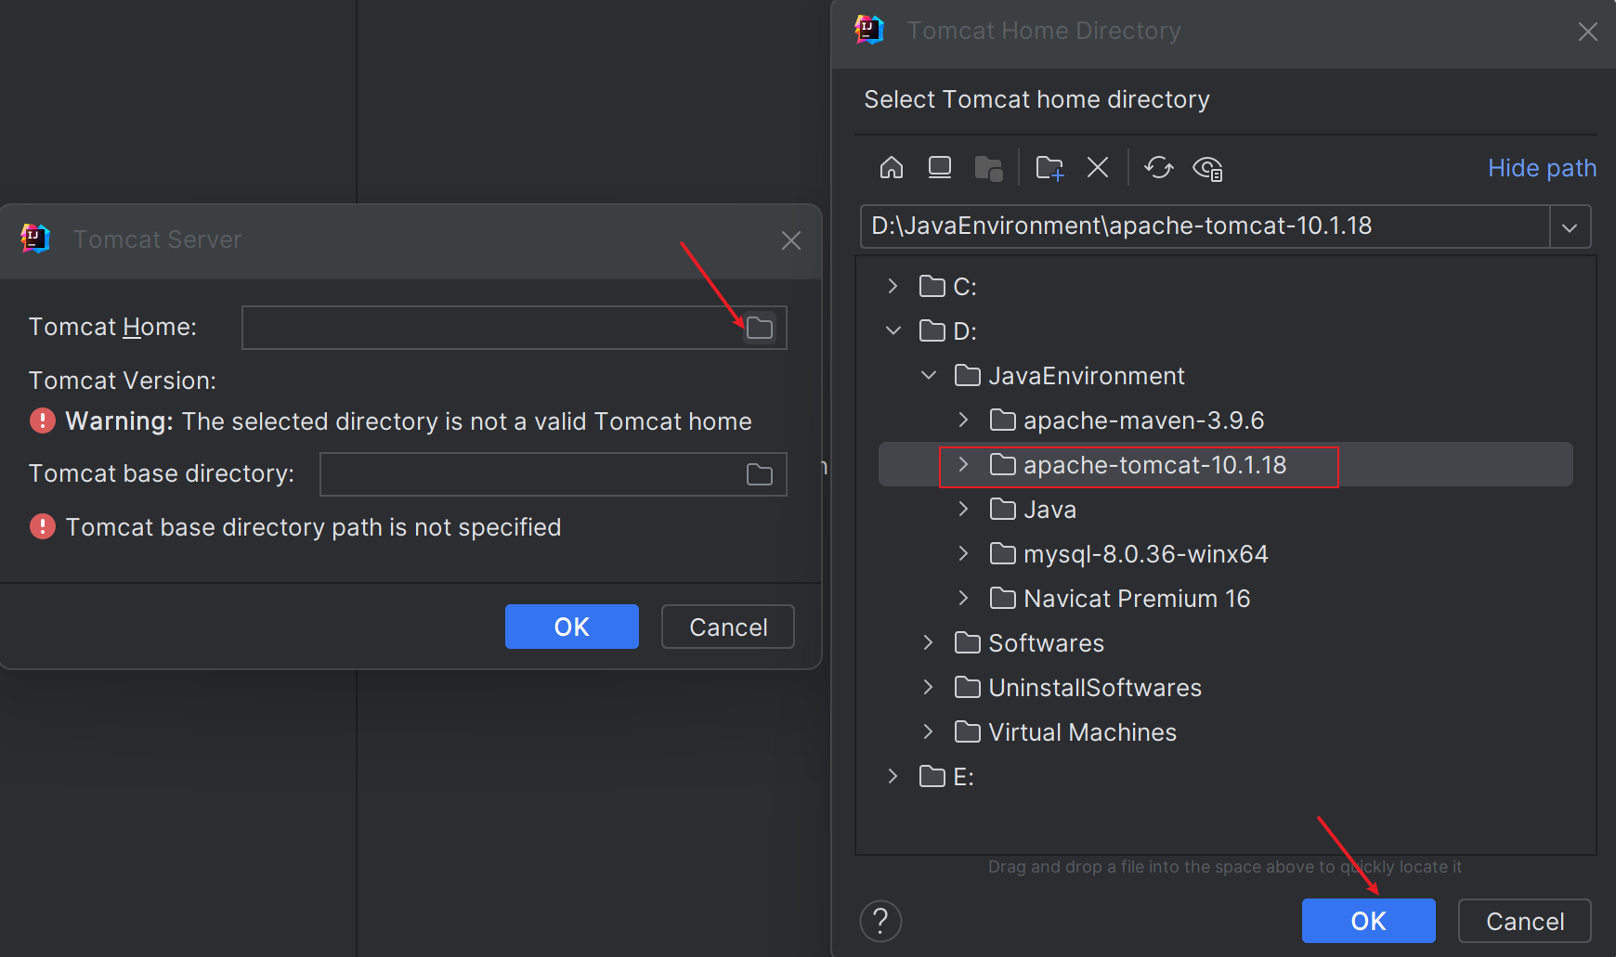Click the Hide path link
The image size is (1616, 957).
pos(1542,168)
